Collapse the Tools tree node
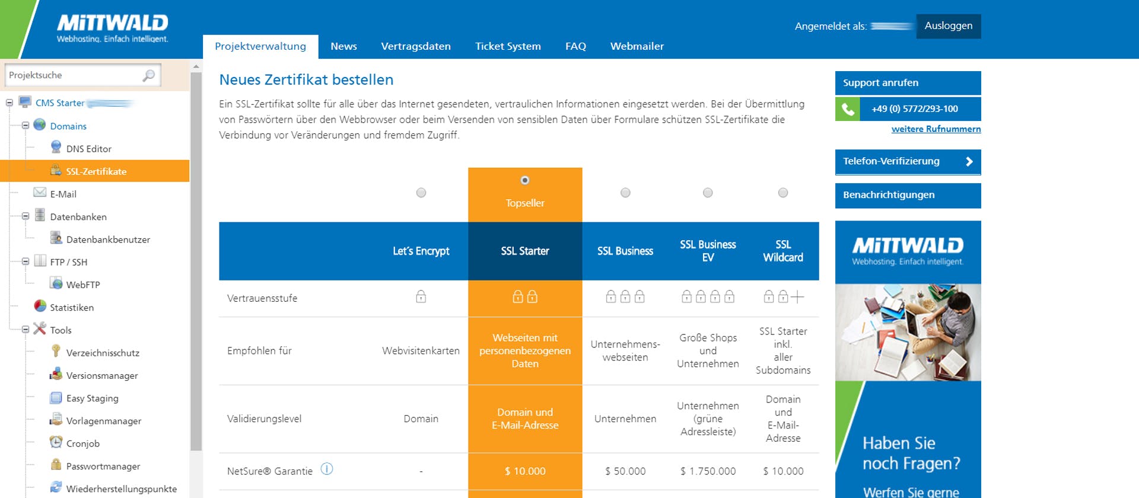Viewport: 1139px width, 498px height. 26,330
